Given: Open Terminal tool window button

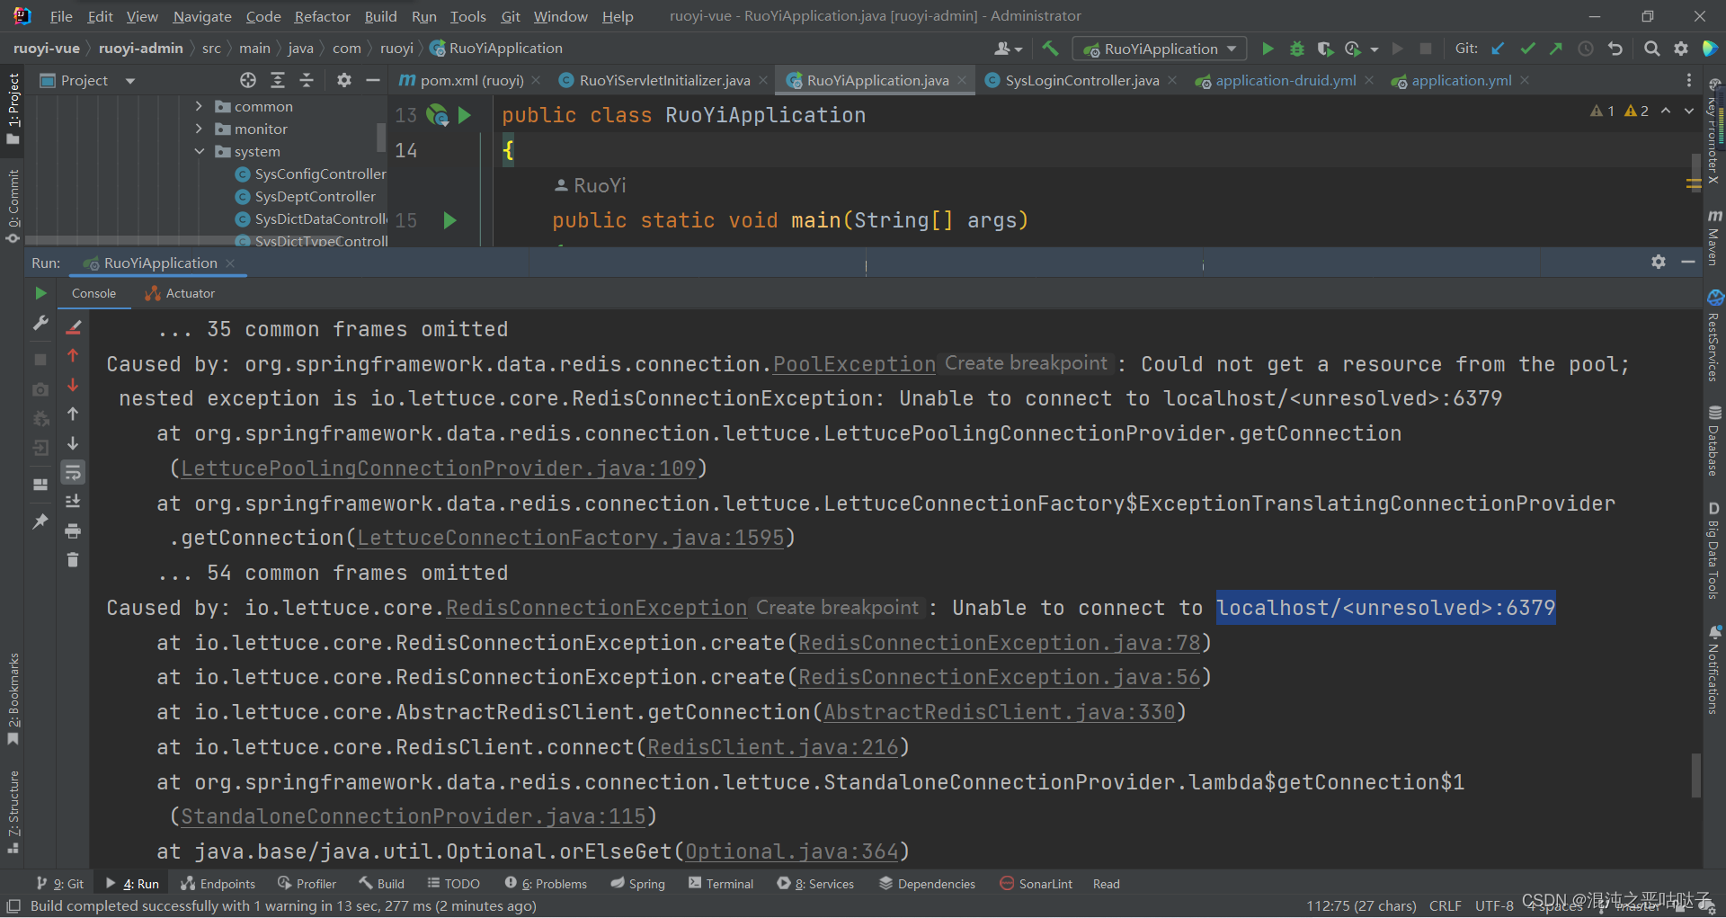Looking at the screenshot, I should point(721,884).
